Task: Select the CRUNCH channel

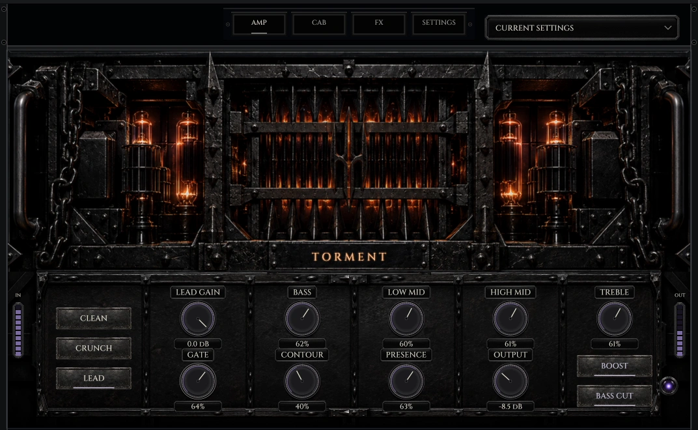Action: 94,348
